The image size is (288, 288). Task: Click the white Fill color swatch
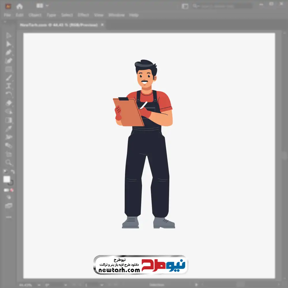coord(7,179)
